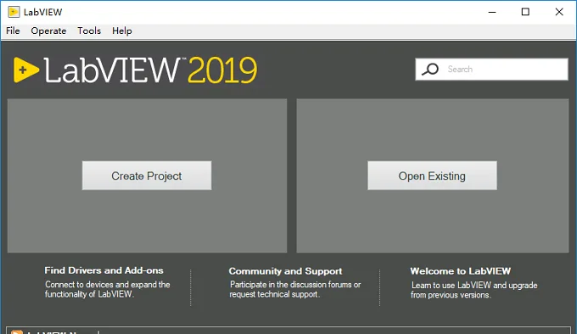Viewport: 577px width, 334px height.
Task: Click the Open Existing button
Action: 432,175
